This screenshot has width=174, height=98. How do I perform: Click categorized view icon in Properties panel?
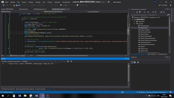tap(132, 62)
